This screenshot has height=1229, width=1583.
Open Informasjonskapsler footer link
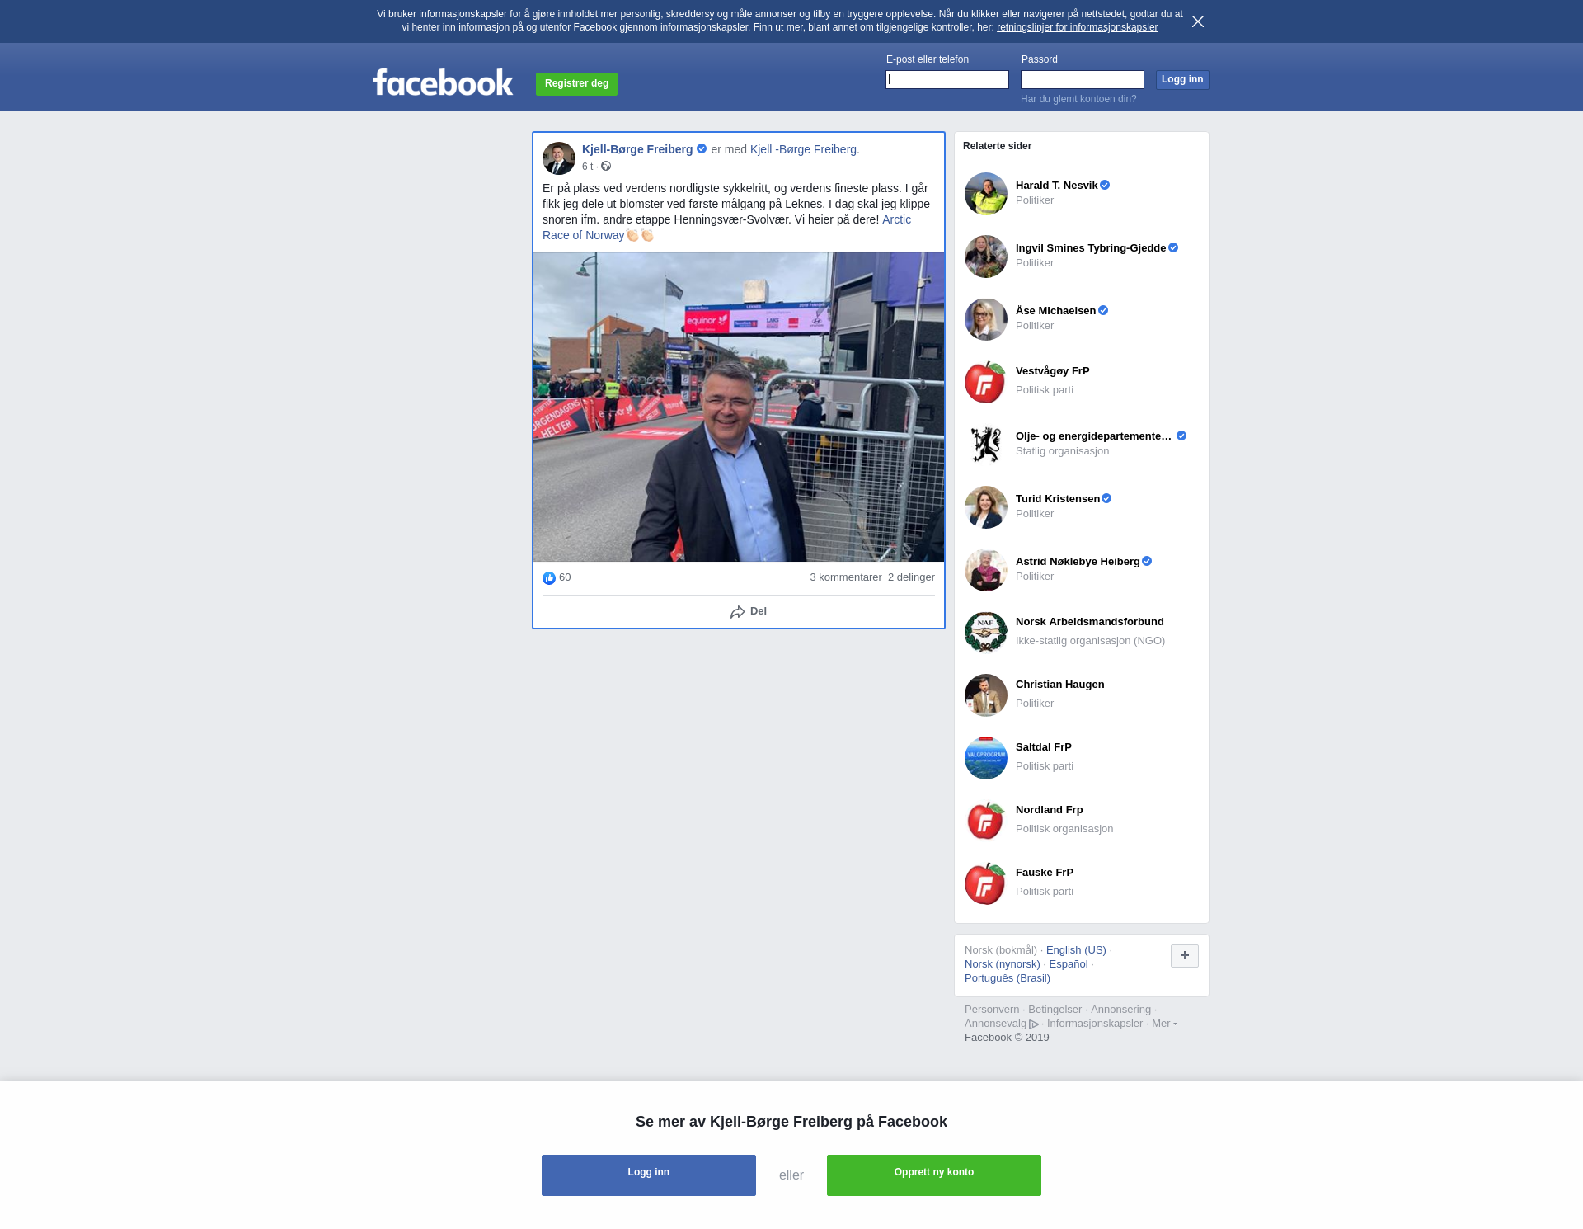tap(1095, 1024)
